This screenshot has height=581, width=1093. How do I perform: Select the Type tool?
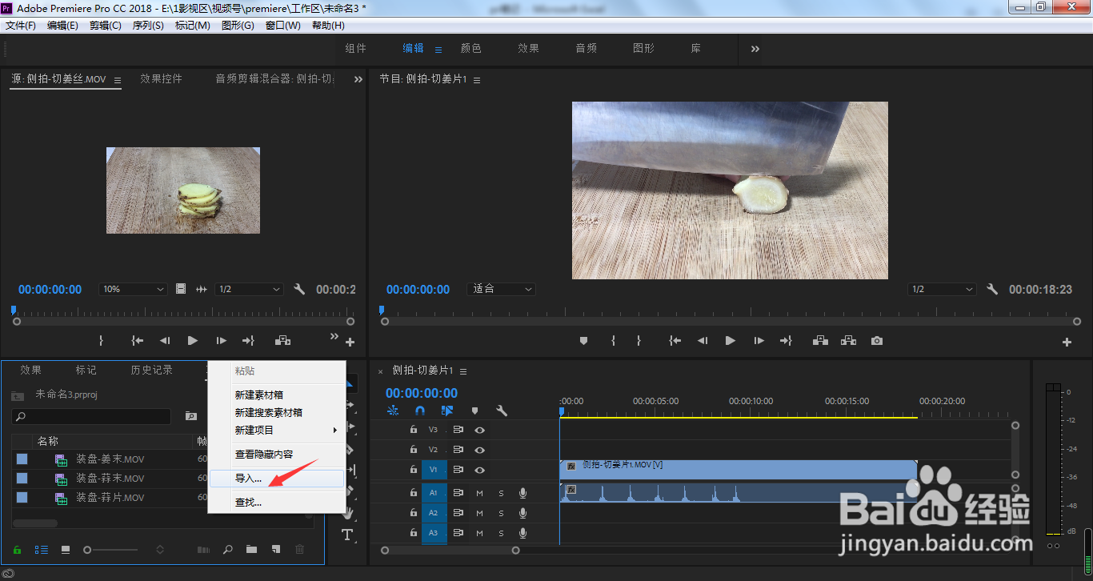347,535
